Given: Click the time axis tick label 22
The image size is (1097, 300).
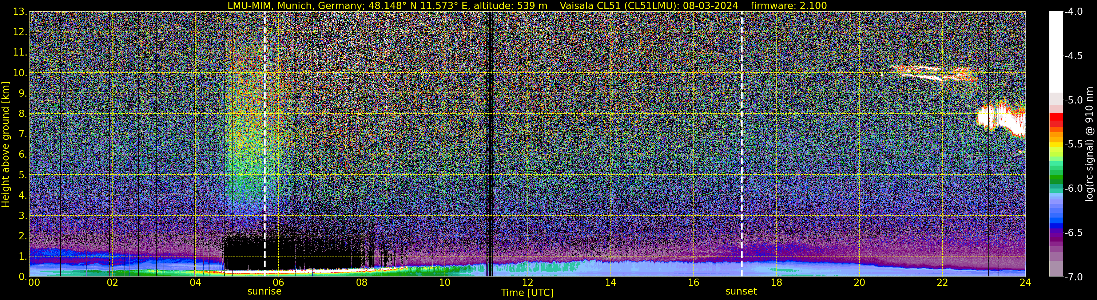Looking at the screenshot, I should coord(942,283).
